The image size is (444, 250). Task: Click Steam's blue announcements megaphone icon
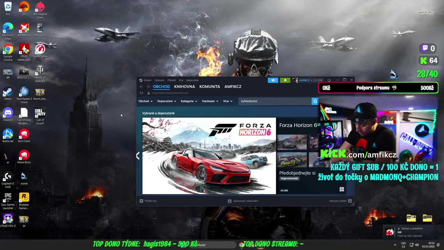(x=273, y=80)
